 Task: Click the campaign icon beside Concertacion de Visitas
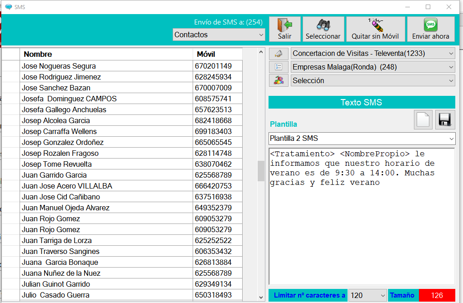click(x=279, y=54)
